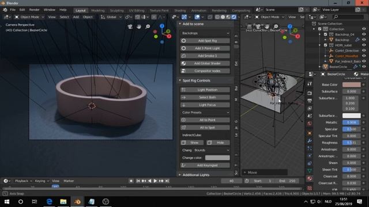Hide Backdrop_04 using its eye icon
Image resolution: width=369 pixels, height=207 pixels.
point(364,34)
